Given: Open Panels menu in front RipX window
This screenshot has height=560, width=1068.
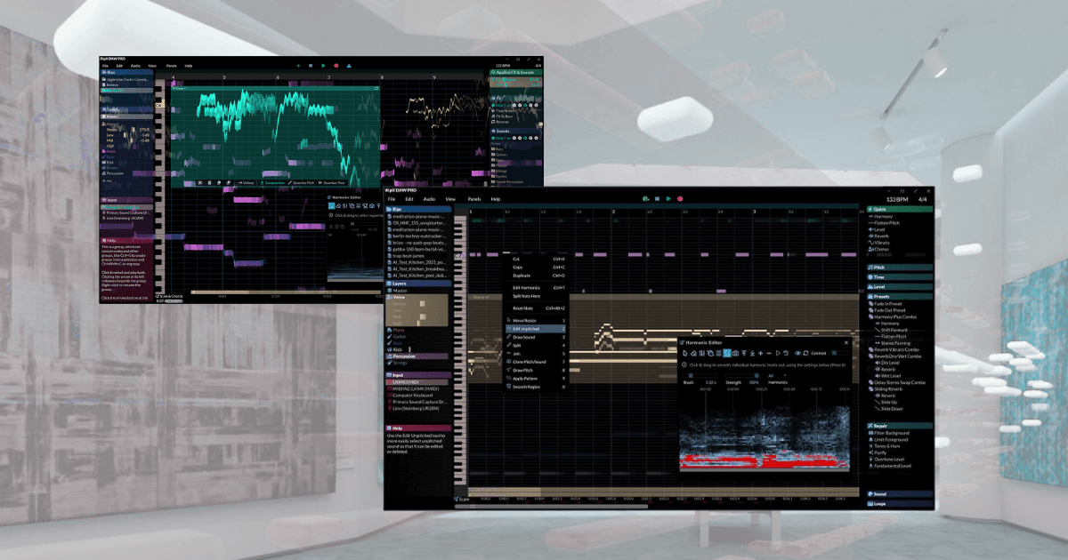Looking at the screenshot, I should point(474,199).
